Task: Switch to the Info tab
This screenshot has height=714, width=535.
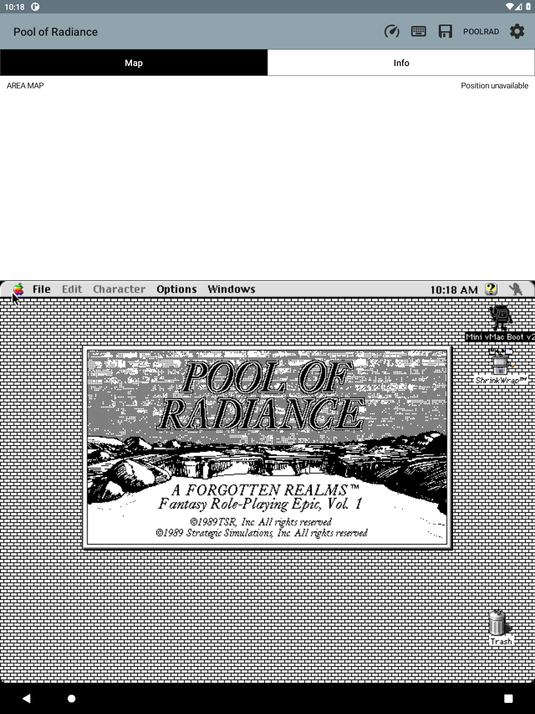Action: tap(401, 63)
